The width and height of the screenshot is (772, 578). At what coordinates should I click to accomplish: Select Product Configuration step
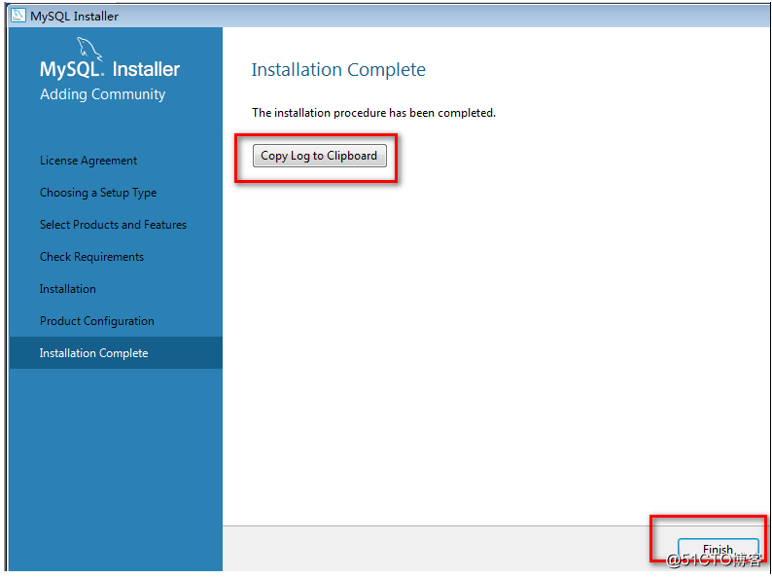97,321
